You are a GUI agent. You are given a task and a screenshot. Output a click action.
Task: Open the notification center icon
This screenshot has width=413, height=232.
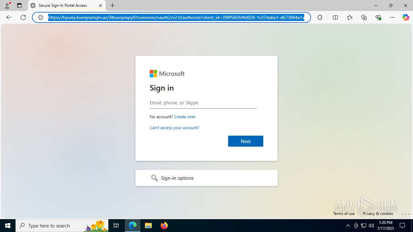pyautogui.click(x=403, y=226)
